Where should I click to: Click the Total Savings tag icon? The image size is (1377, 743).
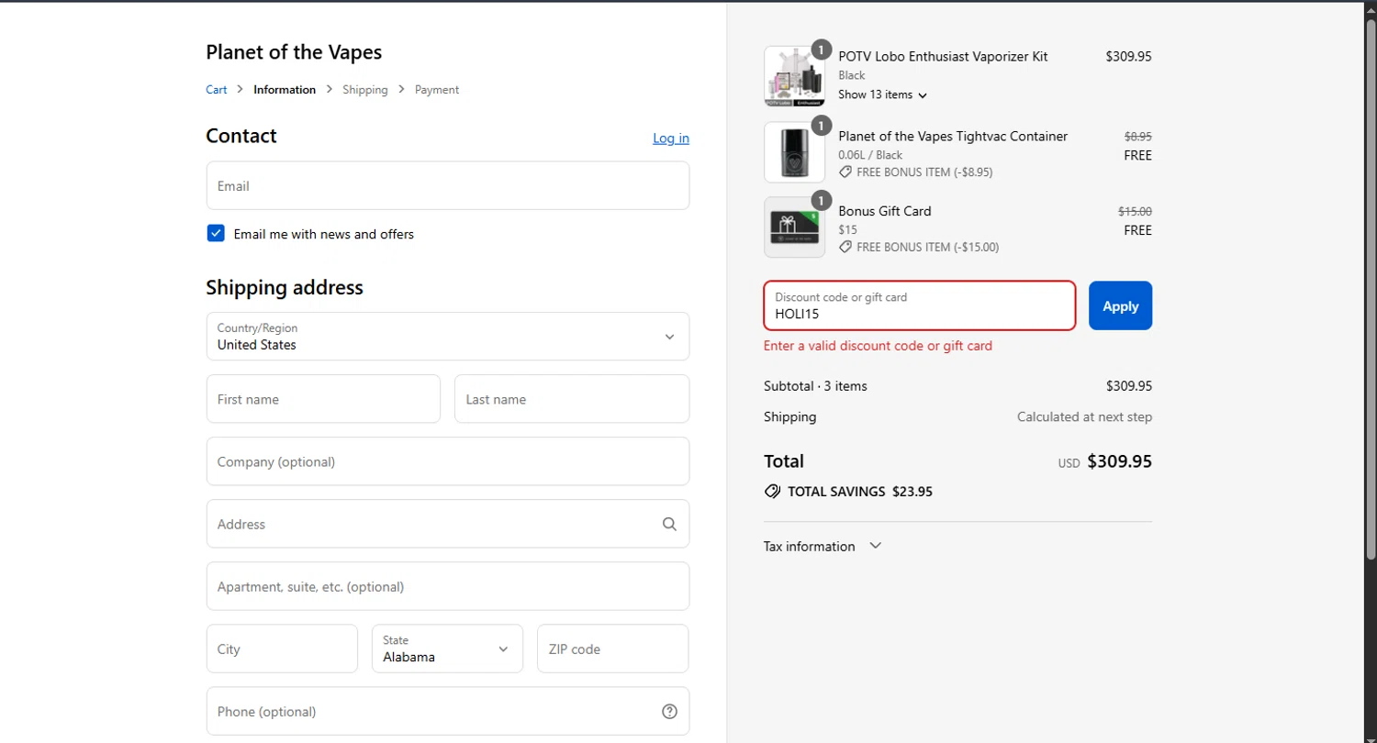(x=772, y=491)
